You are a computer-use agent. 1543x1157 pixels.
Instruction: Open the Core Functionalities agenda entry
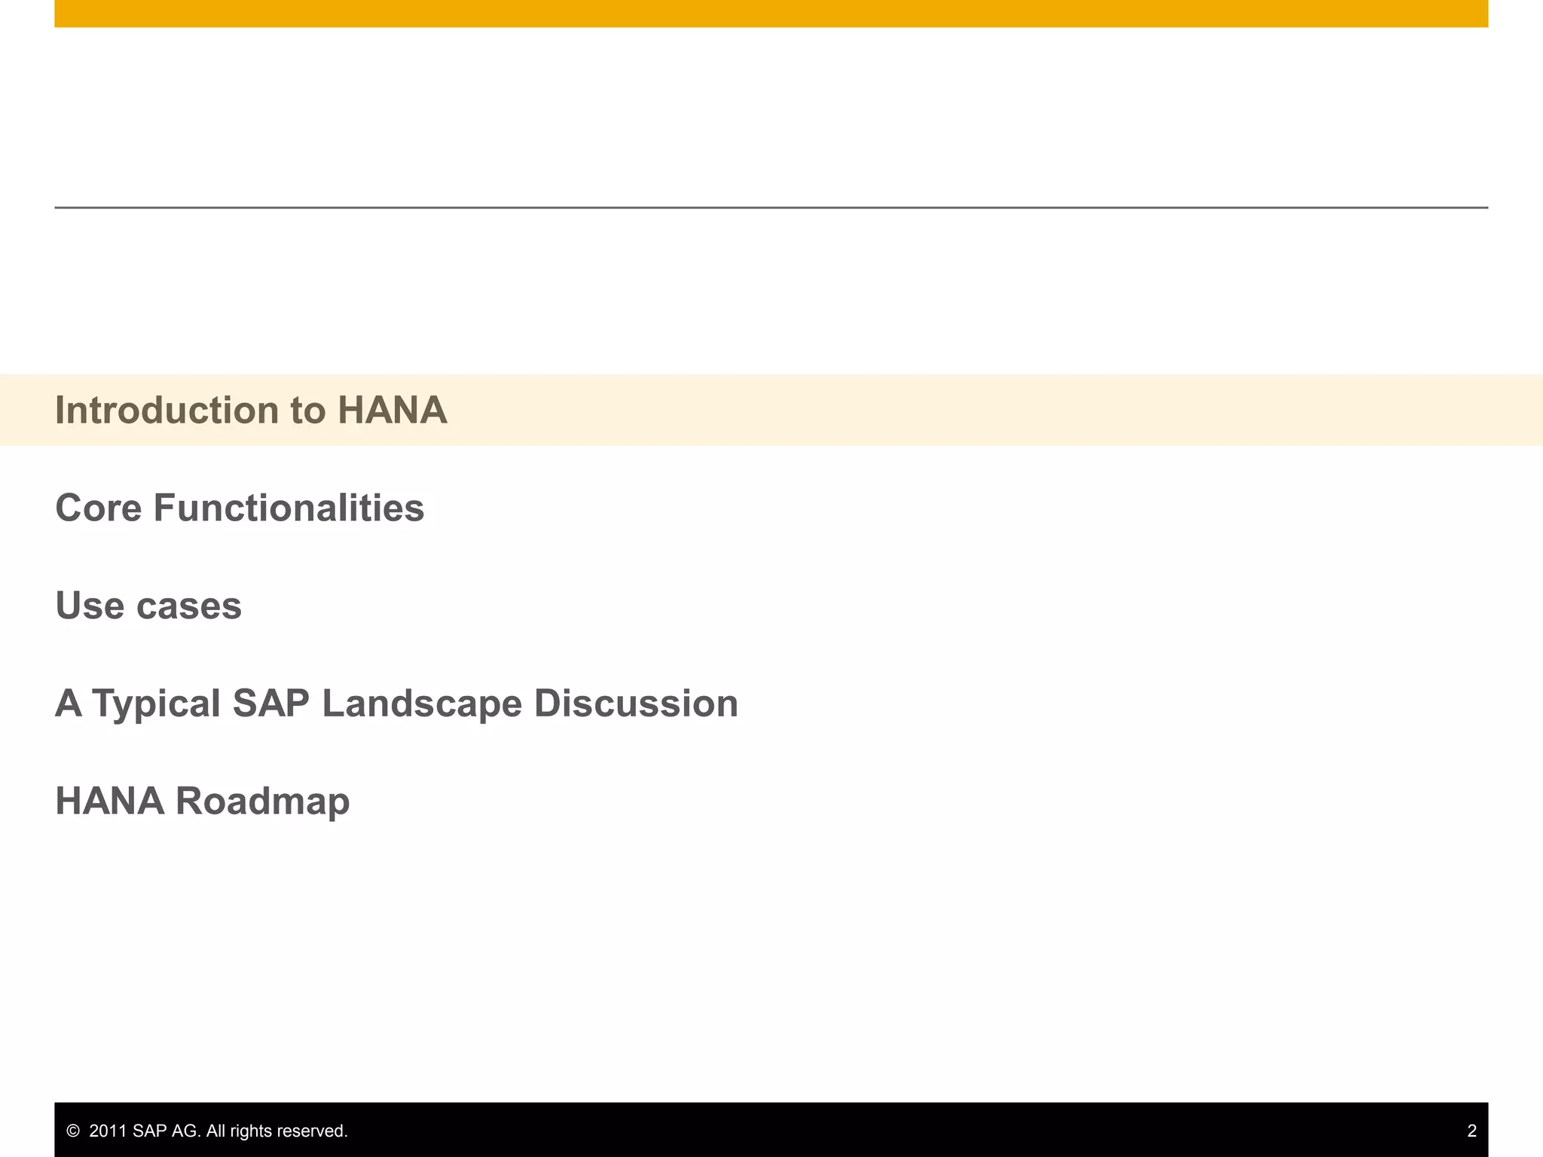pos(240,508)
